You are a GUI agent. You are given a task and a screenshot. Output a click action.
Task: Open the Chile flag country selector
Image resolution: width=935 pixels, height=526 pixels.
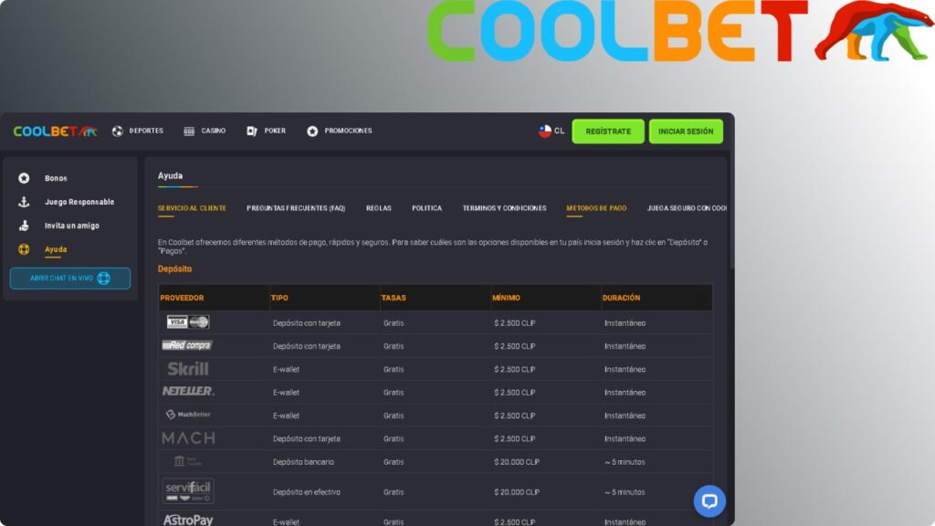(x=546, y=131)
